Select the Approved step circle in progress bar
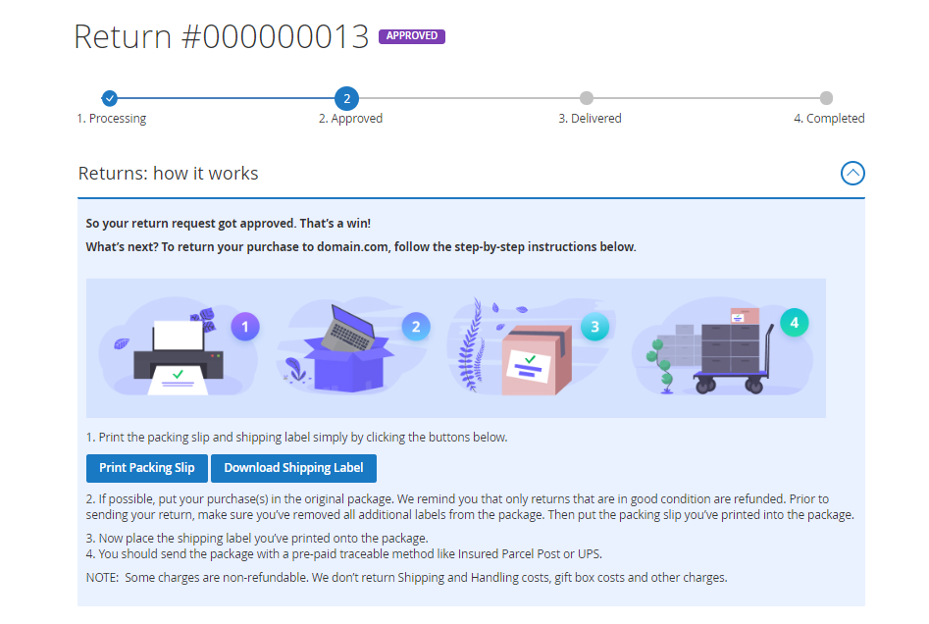Viewport: 929px width, 624px height. click(345, 98)
